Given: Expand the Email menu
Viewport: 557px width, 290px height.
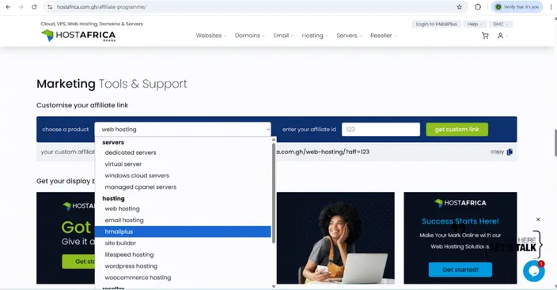Looking at the screenshot, I should [283, 36].
